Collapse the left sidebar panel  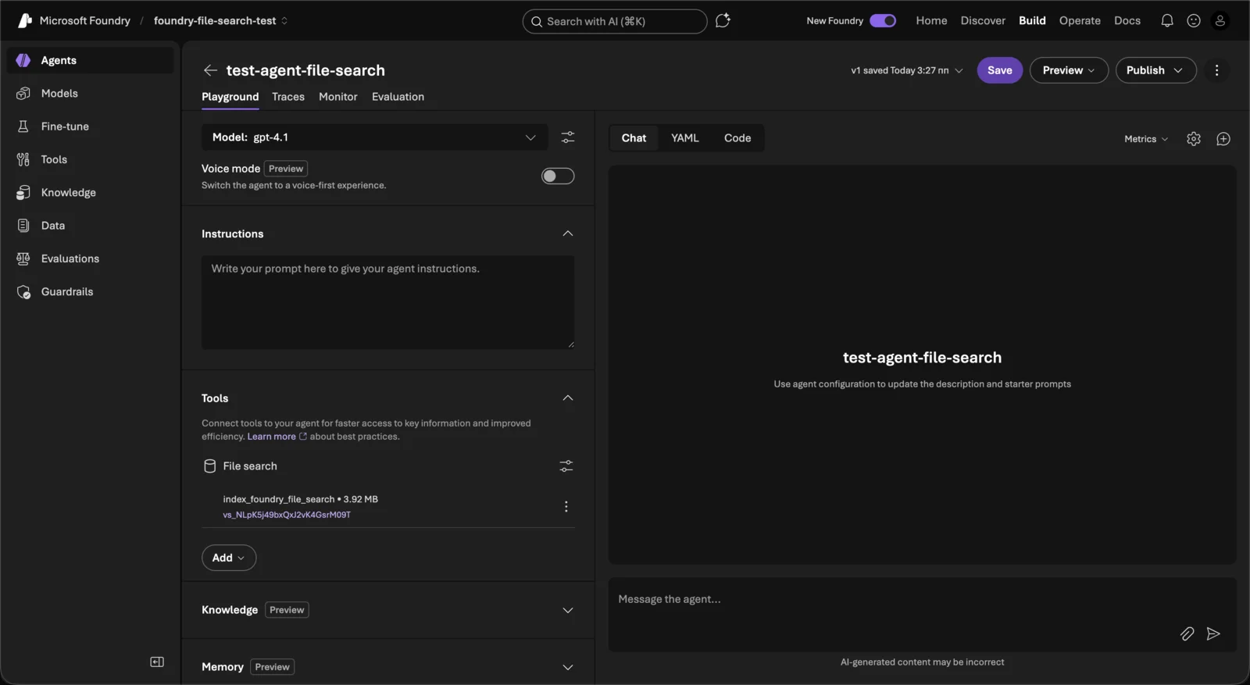(157, 662)
